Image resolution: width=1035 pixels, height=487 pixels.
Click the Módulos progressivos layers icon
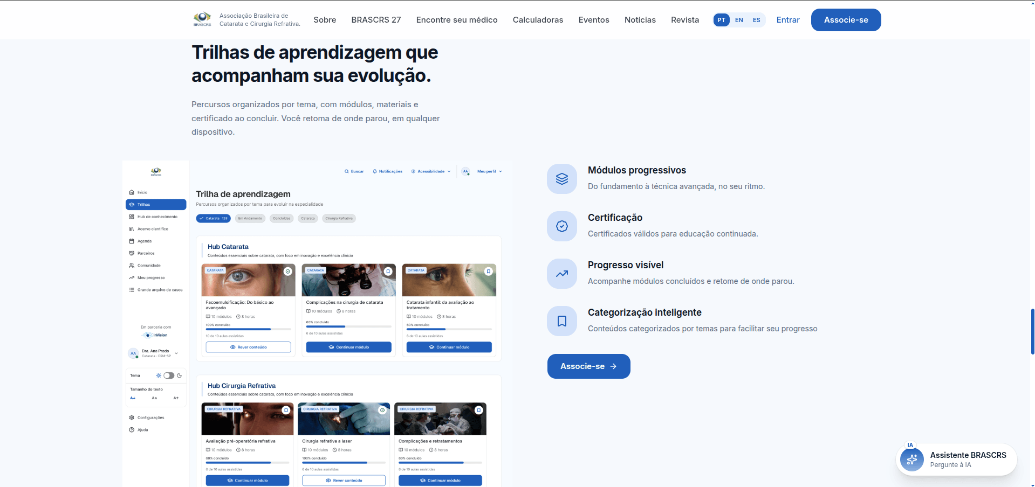click(x=562, y=179)
